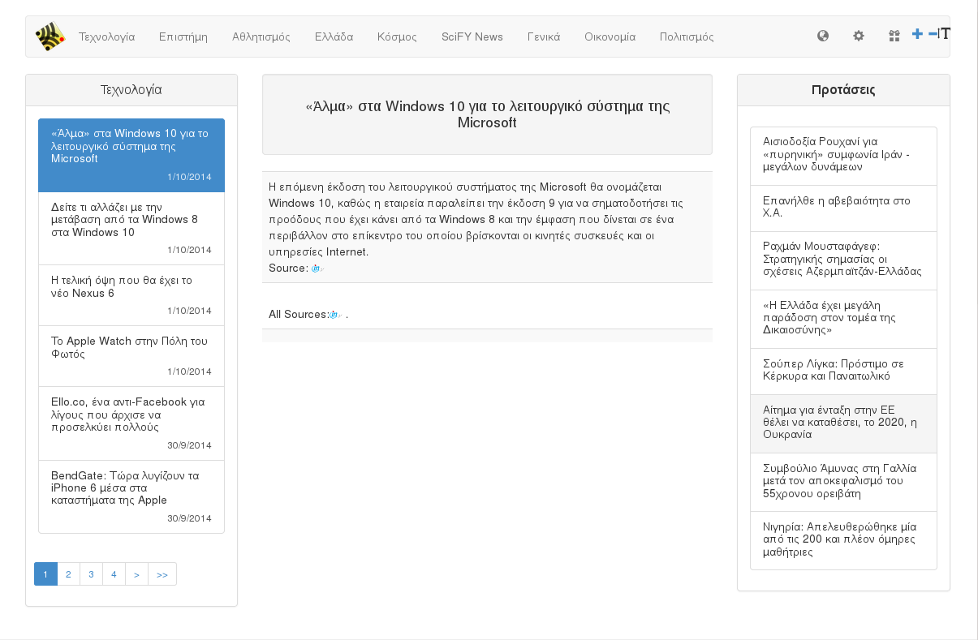978x640 pixels.
Task: Select the Κόσμος category
Action: (397, 37)
